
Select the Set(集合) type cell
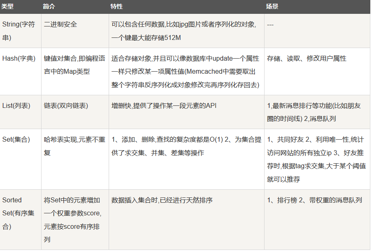point(20,159)
